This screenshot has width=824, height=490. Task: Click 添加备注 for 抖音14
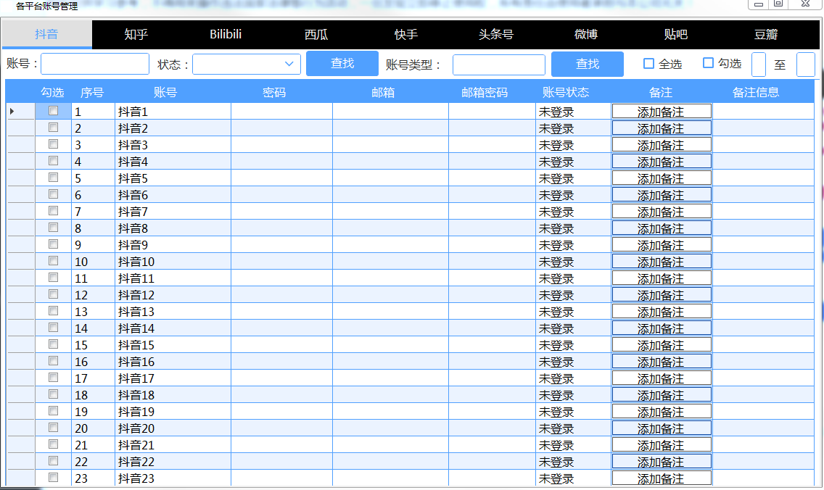point(662,328)
